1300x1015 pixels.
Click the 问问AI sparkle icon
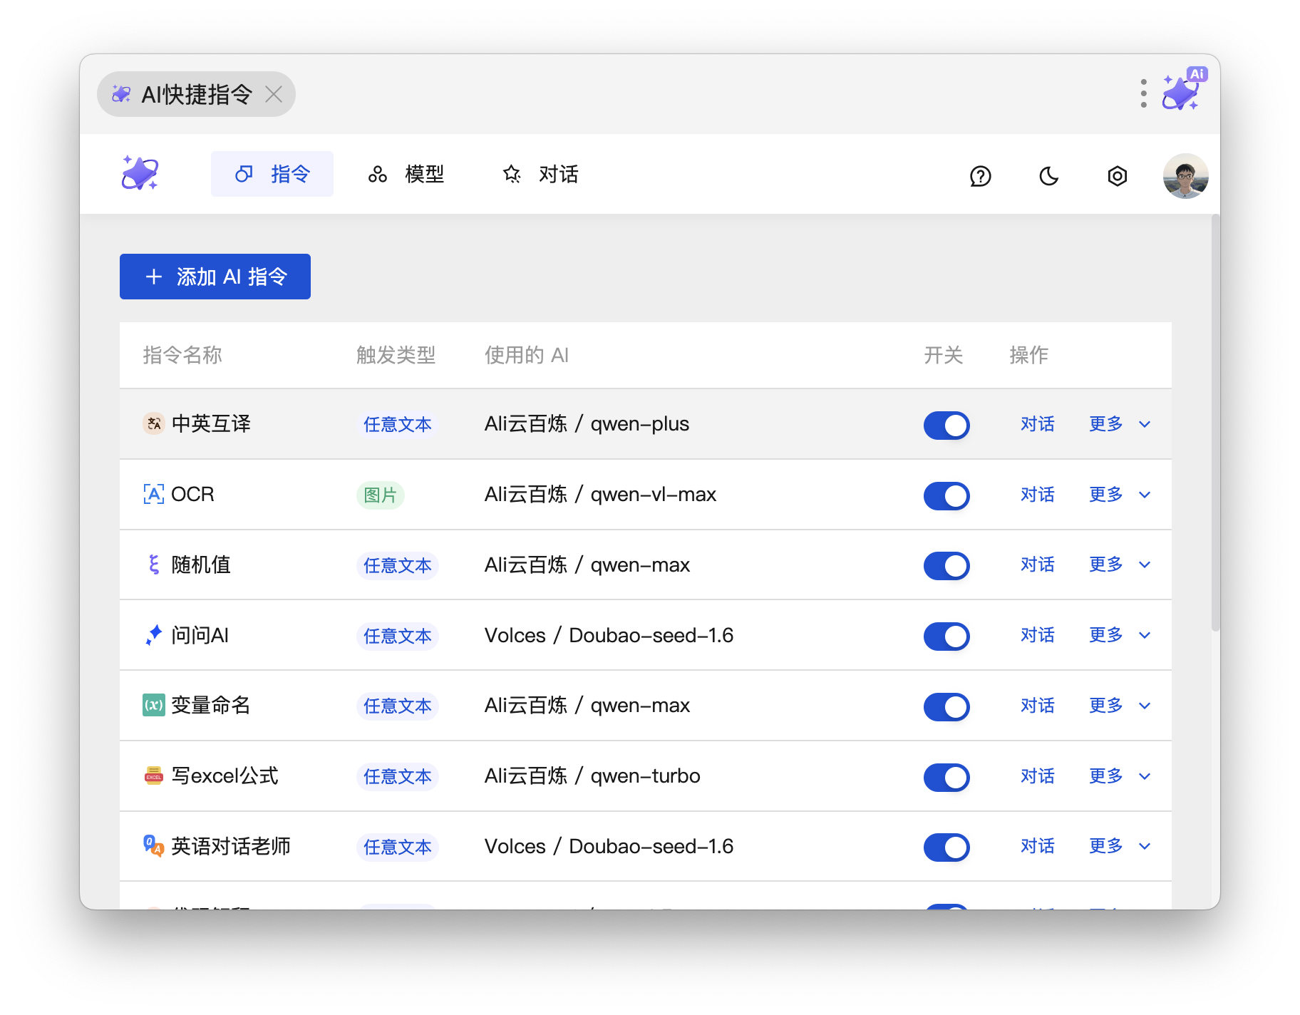coord(154,635)
